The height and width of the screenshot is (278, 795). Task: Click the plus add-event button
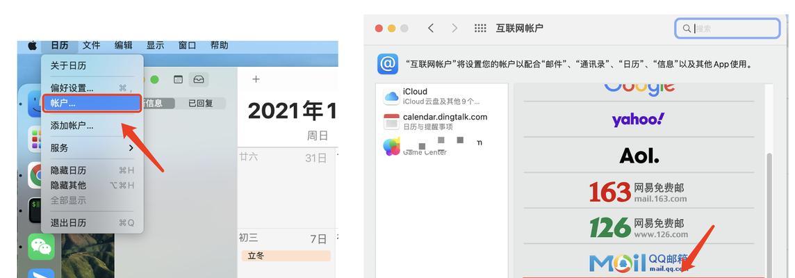point(256,79)
